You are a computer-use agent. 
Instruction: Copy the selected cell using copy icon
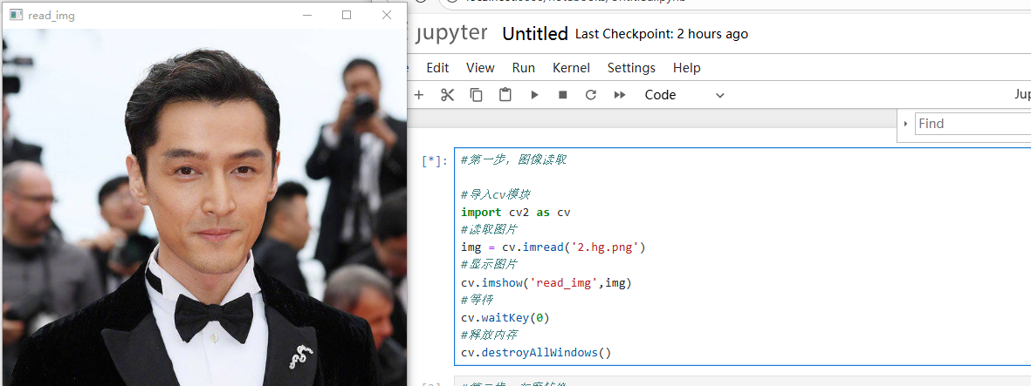click(x=476, y=95)
